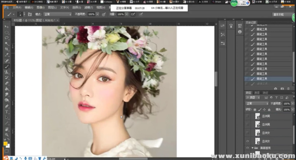Select the Crop tool

[6, 49]
